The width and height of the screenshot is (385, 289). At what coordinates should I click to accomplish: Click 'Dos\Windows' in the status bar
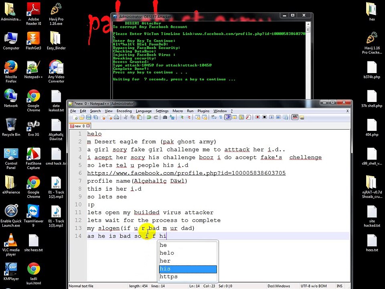279,286
